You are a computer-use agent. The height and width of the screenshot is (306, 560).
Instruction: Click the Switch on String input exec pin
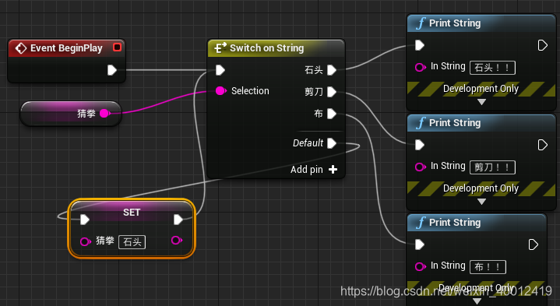pos(220,70)
